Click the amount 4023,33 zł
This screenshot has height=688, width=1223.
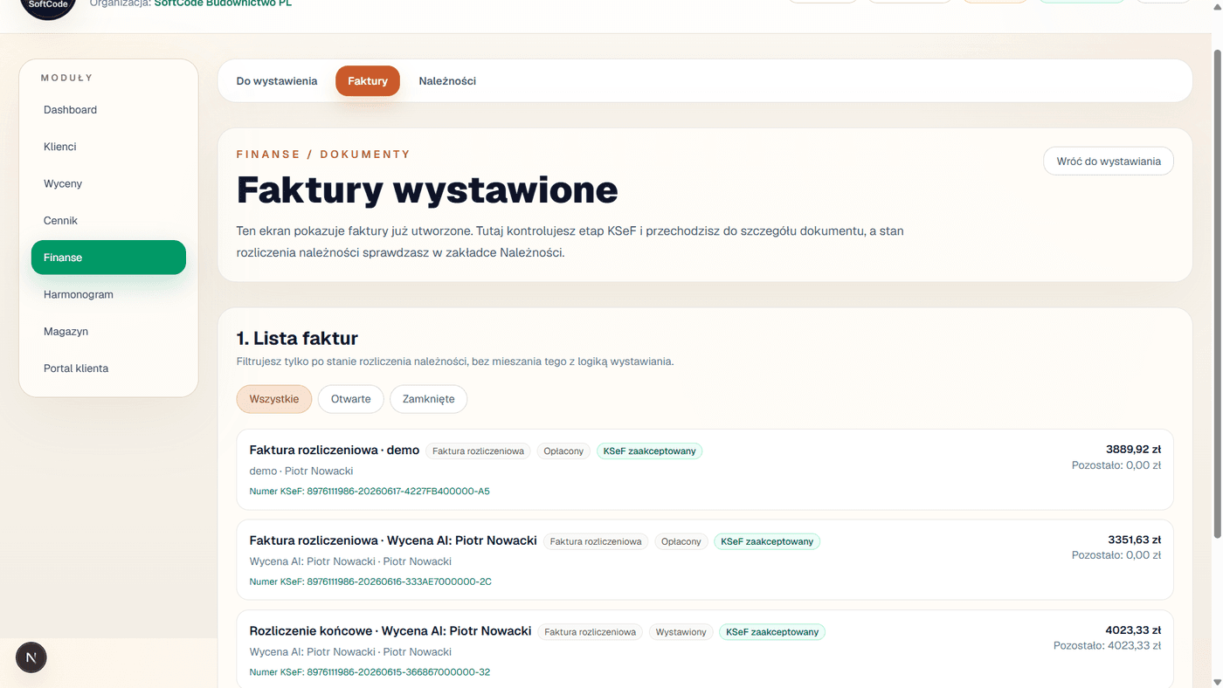(1133, 630)
